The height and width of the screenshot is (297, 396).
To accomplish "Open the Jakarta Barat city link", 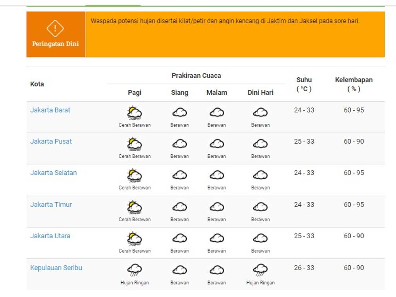I will pos(50,110).
